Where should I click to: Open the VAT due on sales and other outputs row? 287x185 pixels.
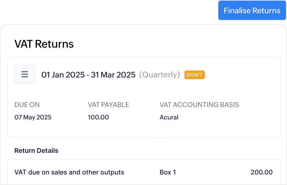click(x=69, y=172)
